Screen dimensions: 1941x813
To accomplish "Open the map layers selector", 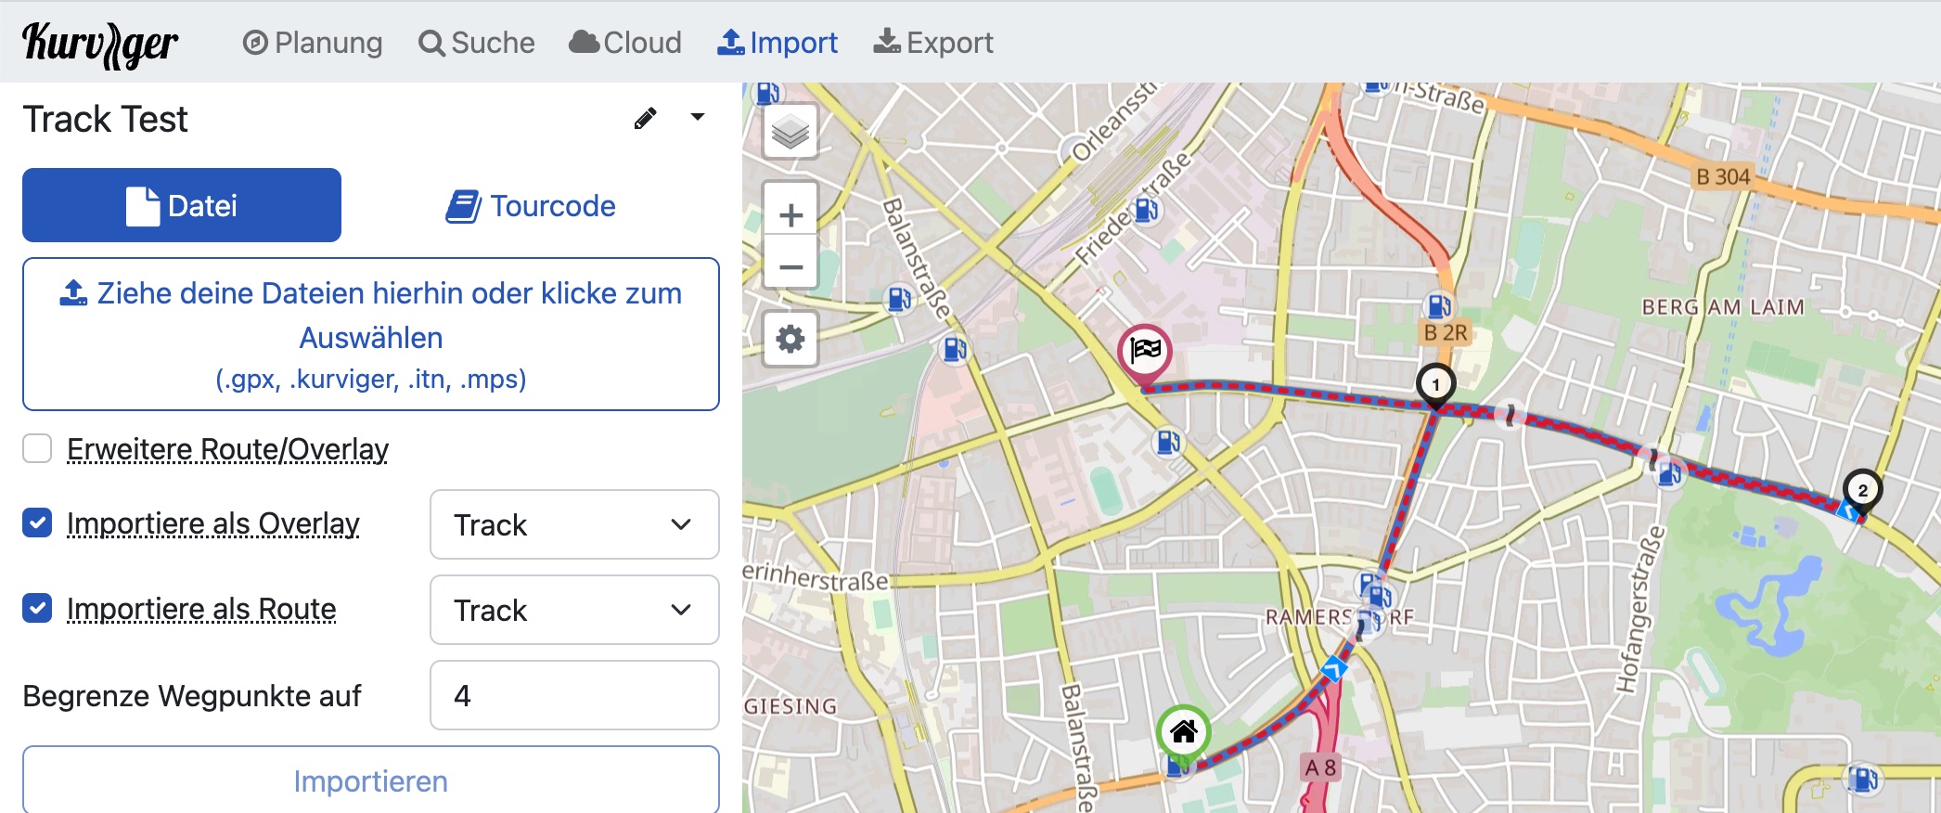I will point(791,132).
